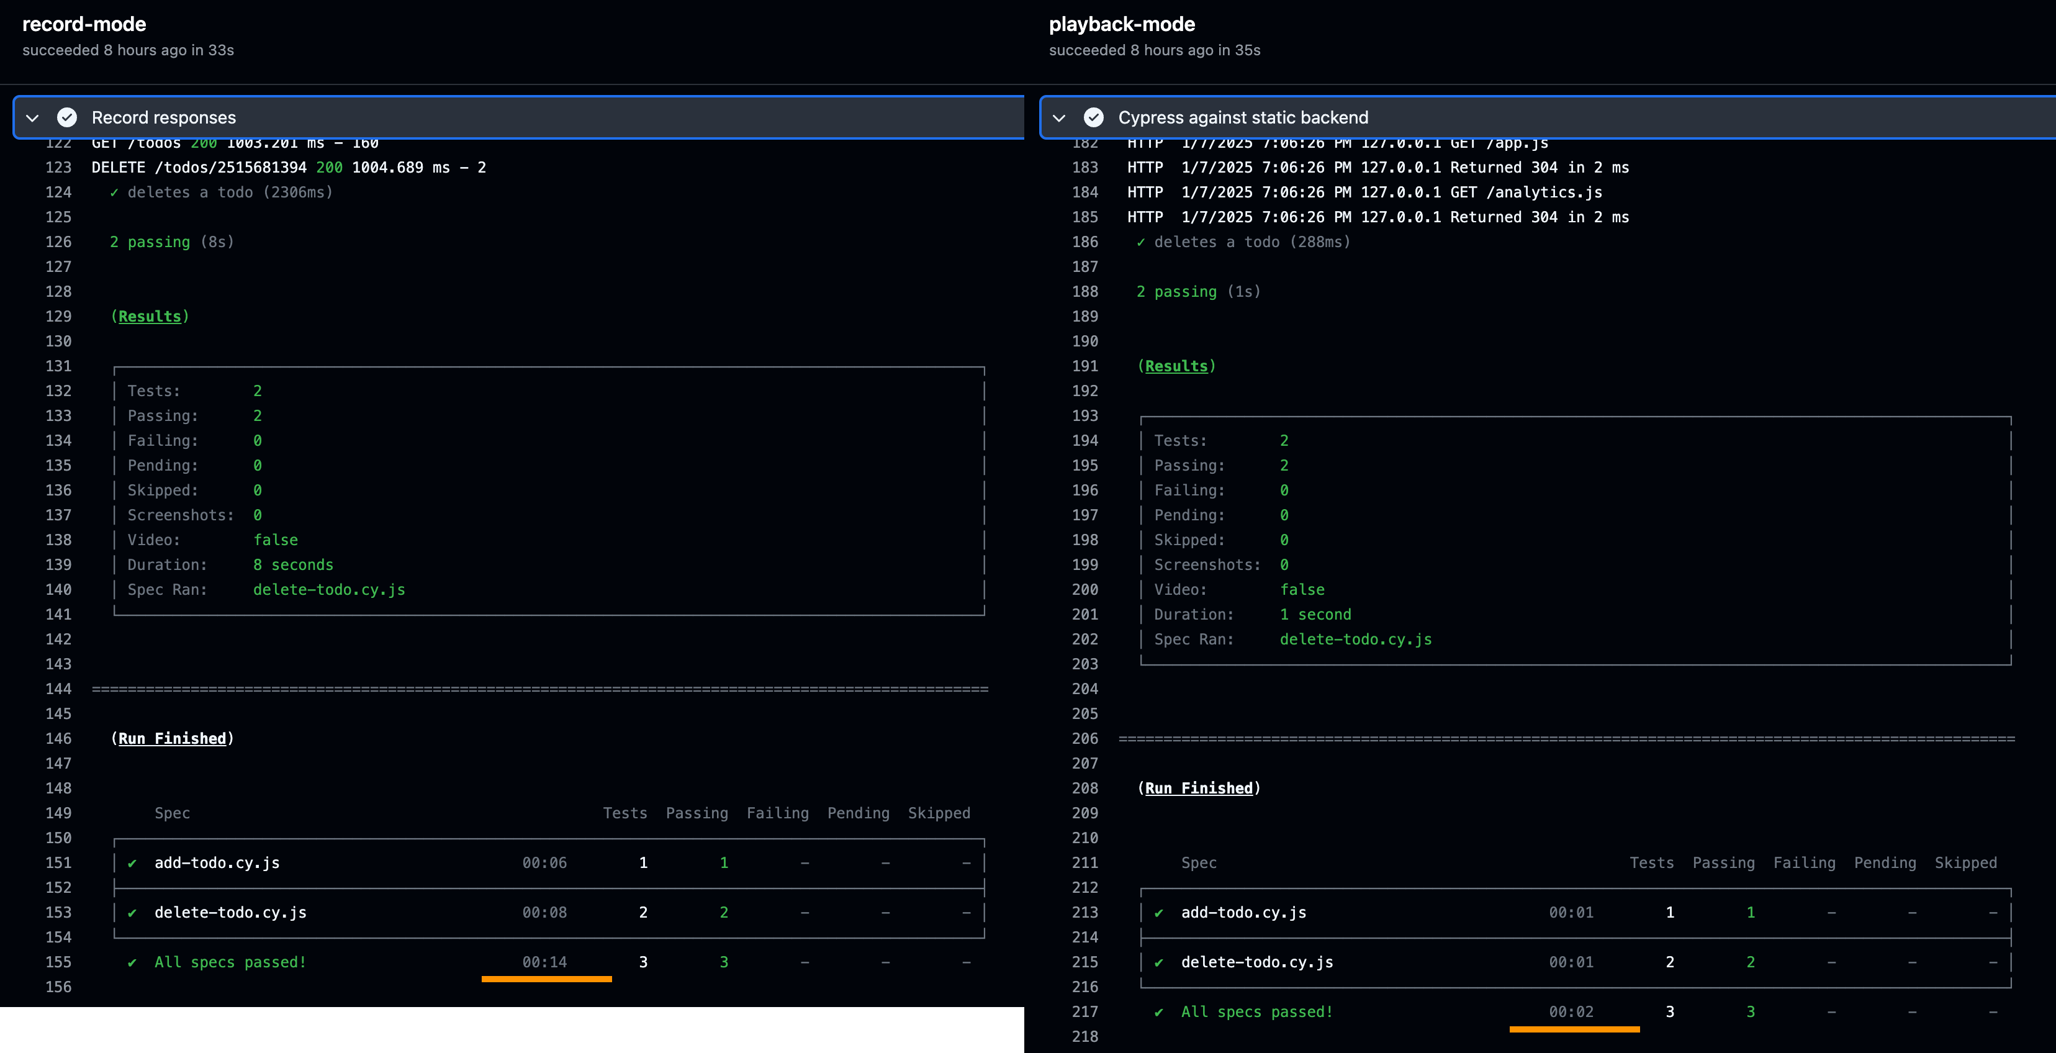Click the (Results) heading in playback-mode log
2056x1053 pixels.
click(x=1176, y=366)
